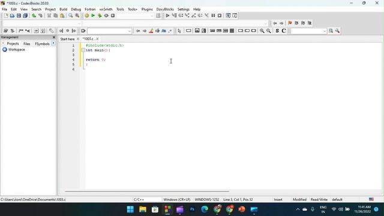This screenshot has height=216, width=384.
Task: Close the Management panel
Action: pos(54,37)
